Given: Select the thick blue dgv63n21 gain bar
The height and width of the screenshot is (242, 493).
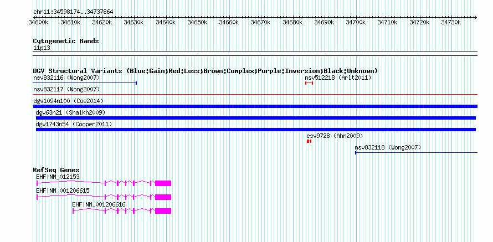Looking at the screenshot, I should click(256, 118).
